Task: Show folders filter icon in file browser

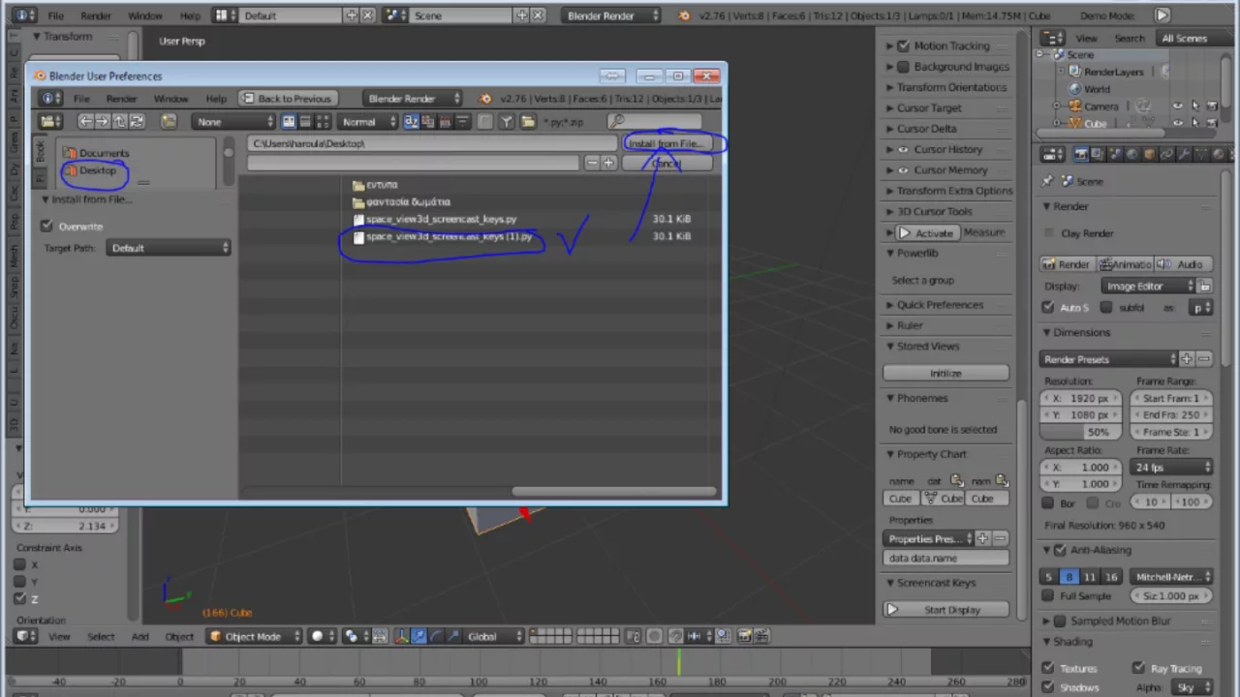Action: pyautogui.click(x=528, y=121)
